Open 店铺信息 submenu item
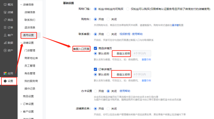214x119 pixels. (x=30, y=12)
